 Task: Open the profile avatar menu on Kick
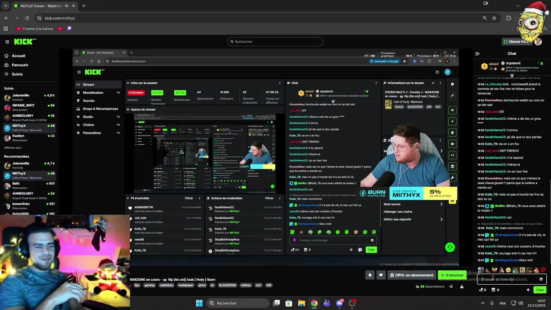[x=538, y=42]
